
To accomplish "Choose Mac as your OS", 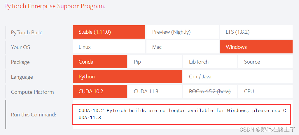I will click(183, 47).
